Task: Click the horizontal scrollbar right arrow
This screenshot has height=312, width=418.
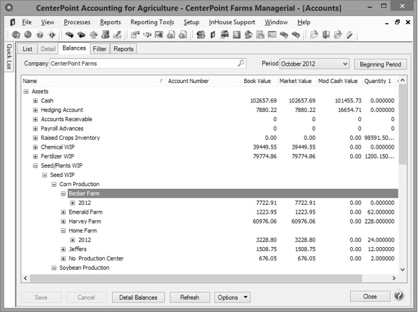Action: [394, 279]
